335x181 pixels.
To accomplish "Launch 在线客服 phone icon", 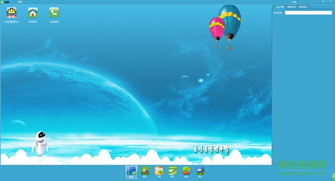I will (x=54, y=13).
